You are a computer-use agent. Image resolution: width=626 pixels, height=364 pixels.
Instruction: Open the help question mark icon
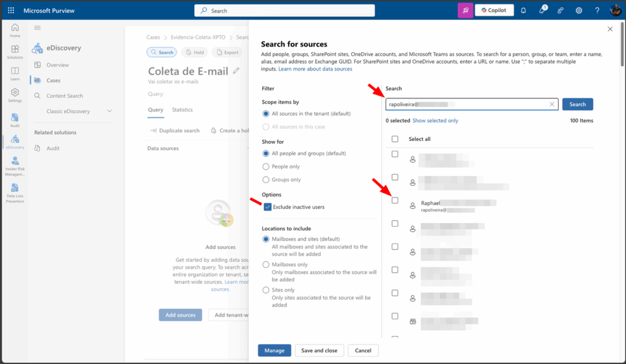[x=597, y=10]
